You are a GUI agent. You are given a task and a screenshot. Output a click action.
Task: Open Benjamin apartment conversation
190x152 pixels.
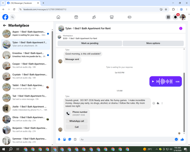click(x=25, y=130)
